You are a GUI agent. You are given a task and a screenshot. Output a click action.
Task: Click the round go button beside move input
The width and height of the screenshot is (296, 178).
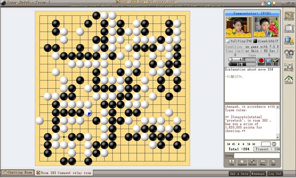274,144
